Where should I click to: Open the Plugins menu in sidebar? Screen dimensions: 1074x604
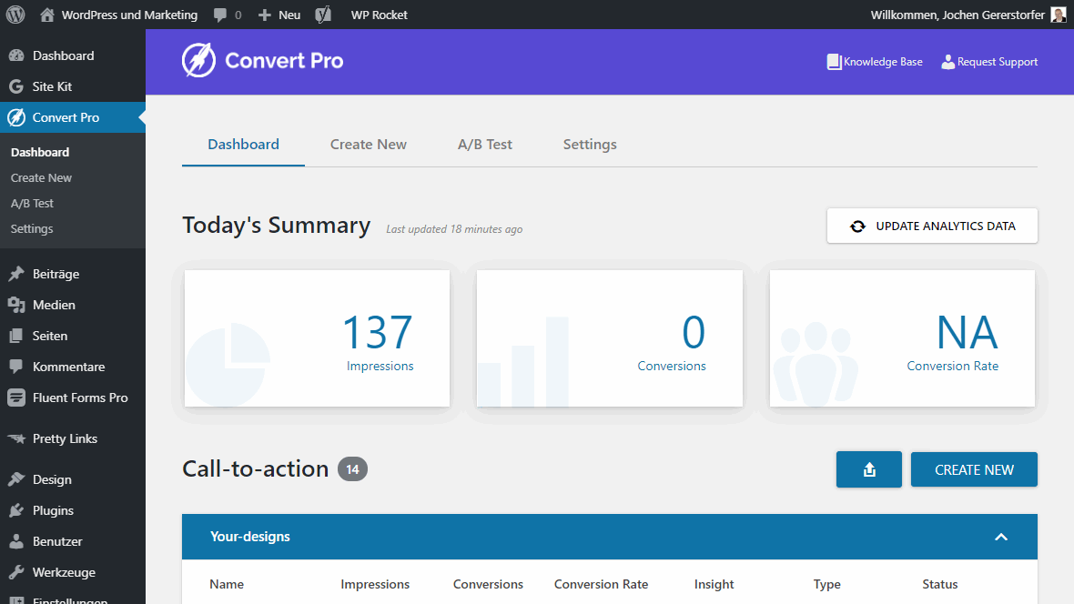pyautogui.click(x=53, y=510)
